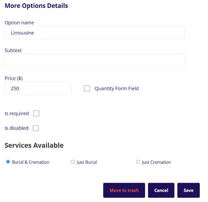Click the 'Price ($)' label text
Viewport: 208px width, 202px height.
14,78
